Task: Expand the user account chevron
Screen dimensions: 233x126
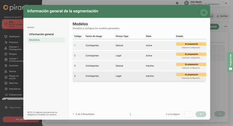Action: [x=226, y=3]
